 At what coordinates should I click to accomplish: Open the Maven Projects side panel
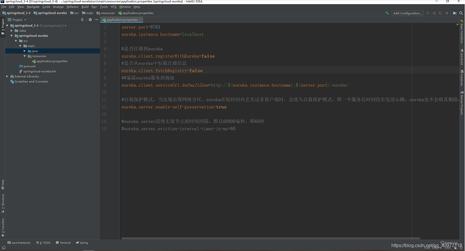coord(462,103)
